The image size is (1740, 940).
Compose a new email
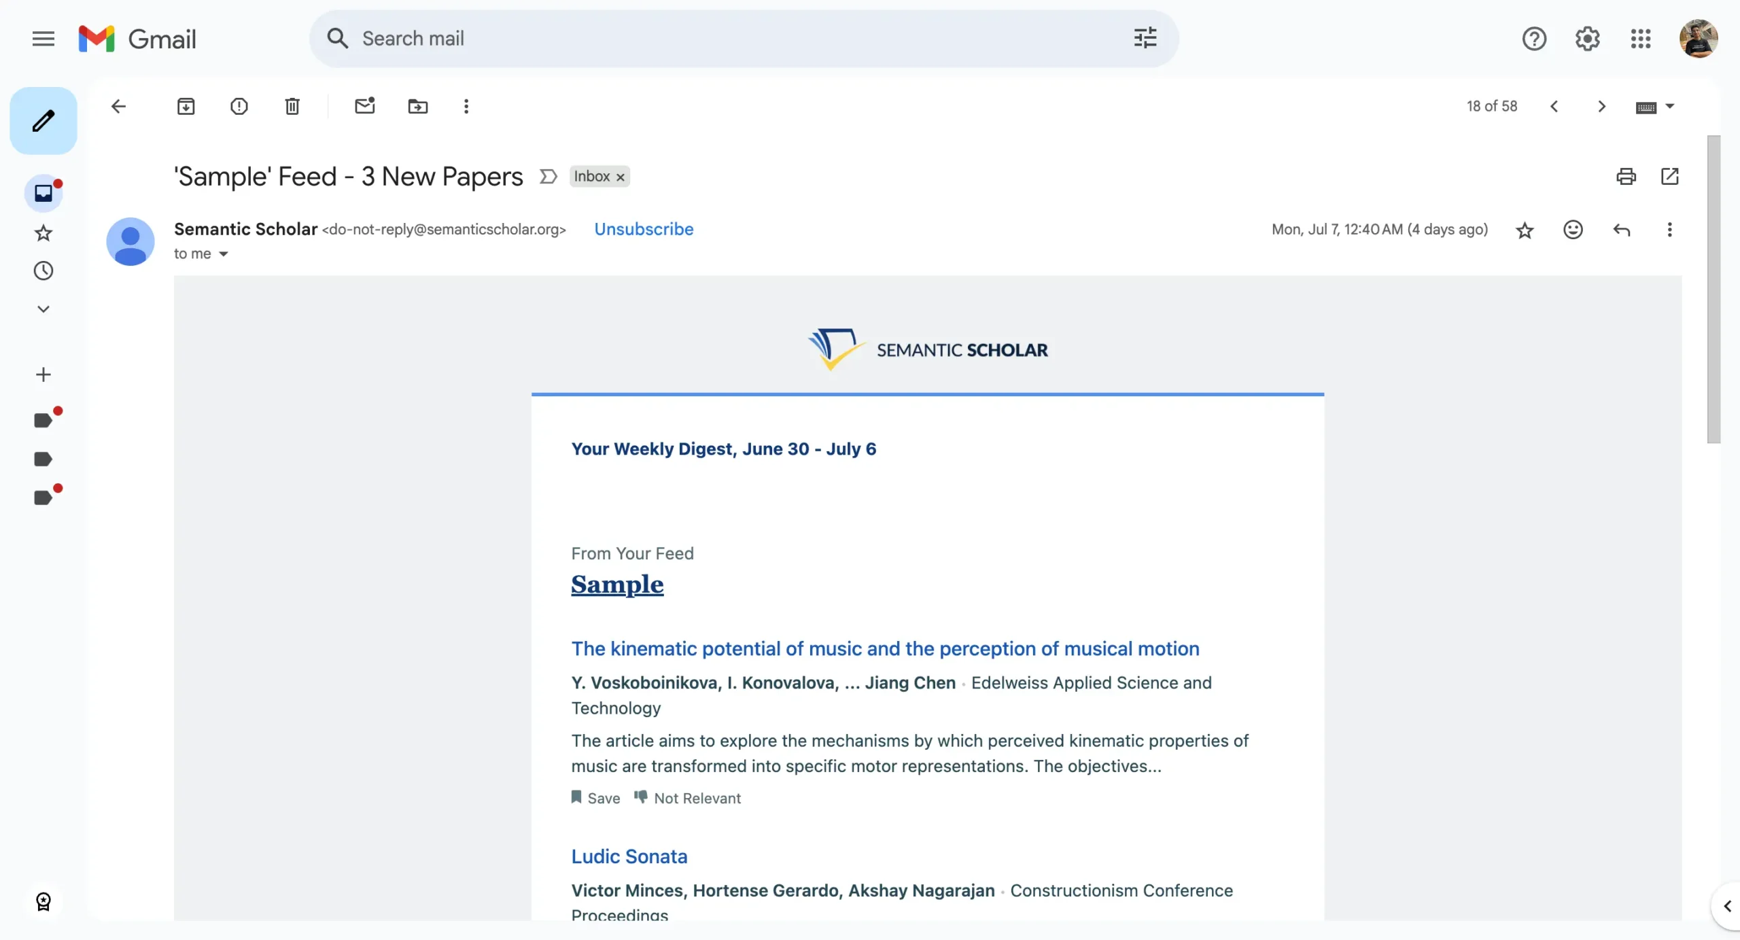(43, 121)
